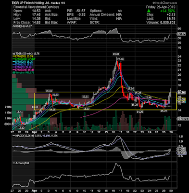Click the Volume 949,872 legend entry

pyautogui.click(x=24, y=73)
